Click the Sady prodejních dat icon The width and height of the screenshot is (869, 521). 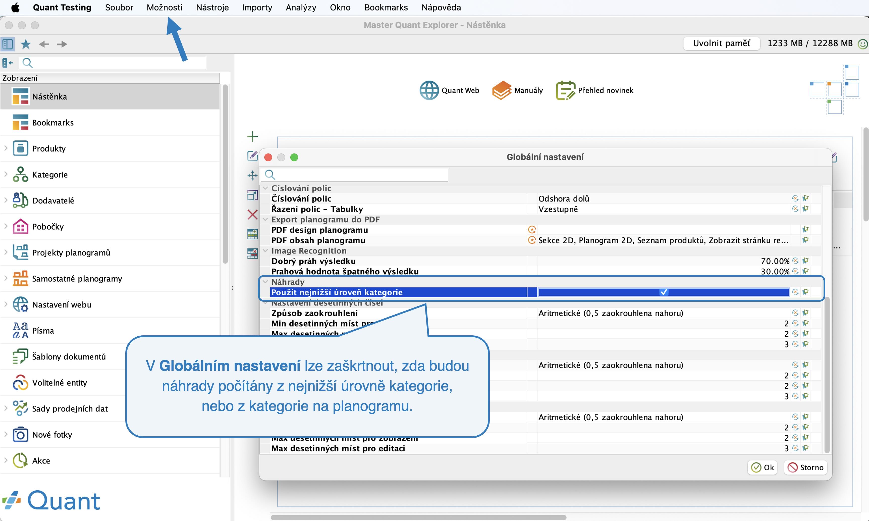click(20, 408)
